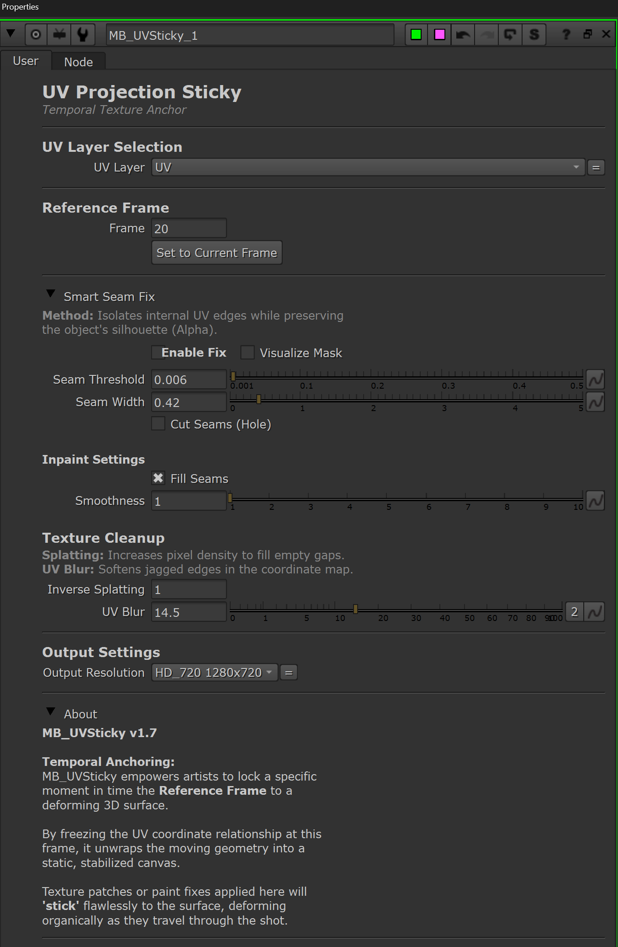Collapse the Smart Seam Fix group
This screenshot has height=947, width=618.
51,294
